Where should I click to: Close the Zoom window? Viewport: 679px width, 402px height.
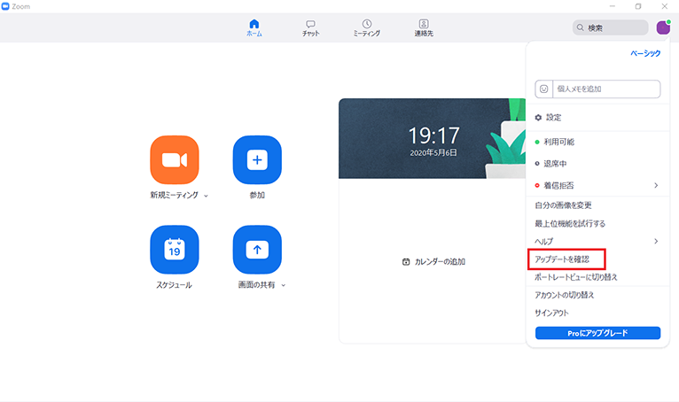click(x=664, y=6)
